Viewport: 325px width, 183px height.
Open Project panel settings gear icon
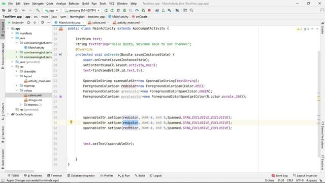tap(43, 22)
